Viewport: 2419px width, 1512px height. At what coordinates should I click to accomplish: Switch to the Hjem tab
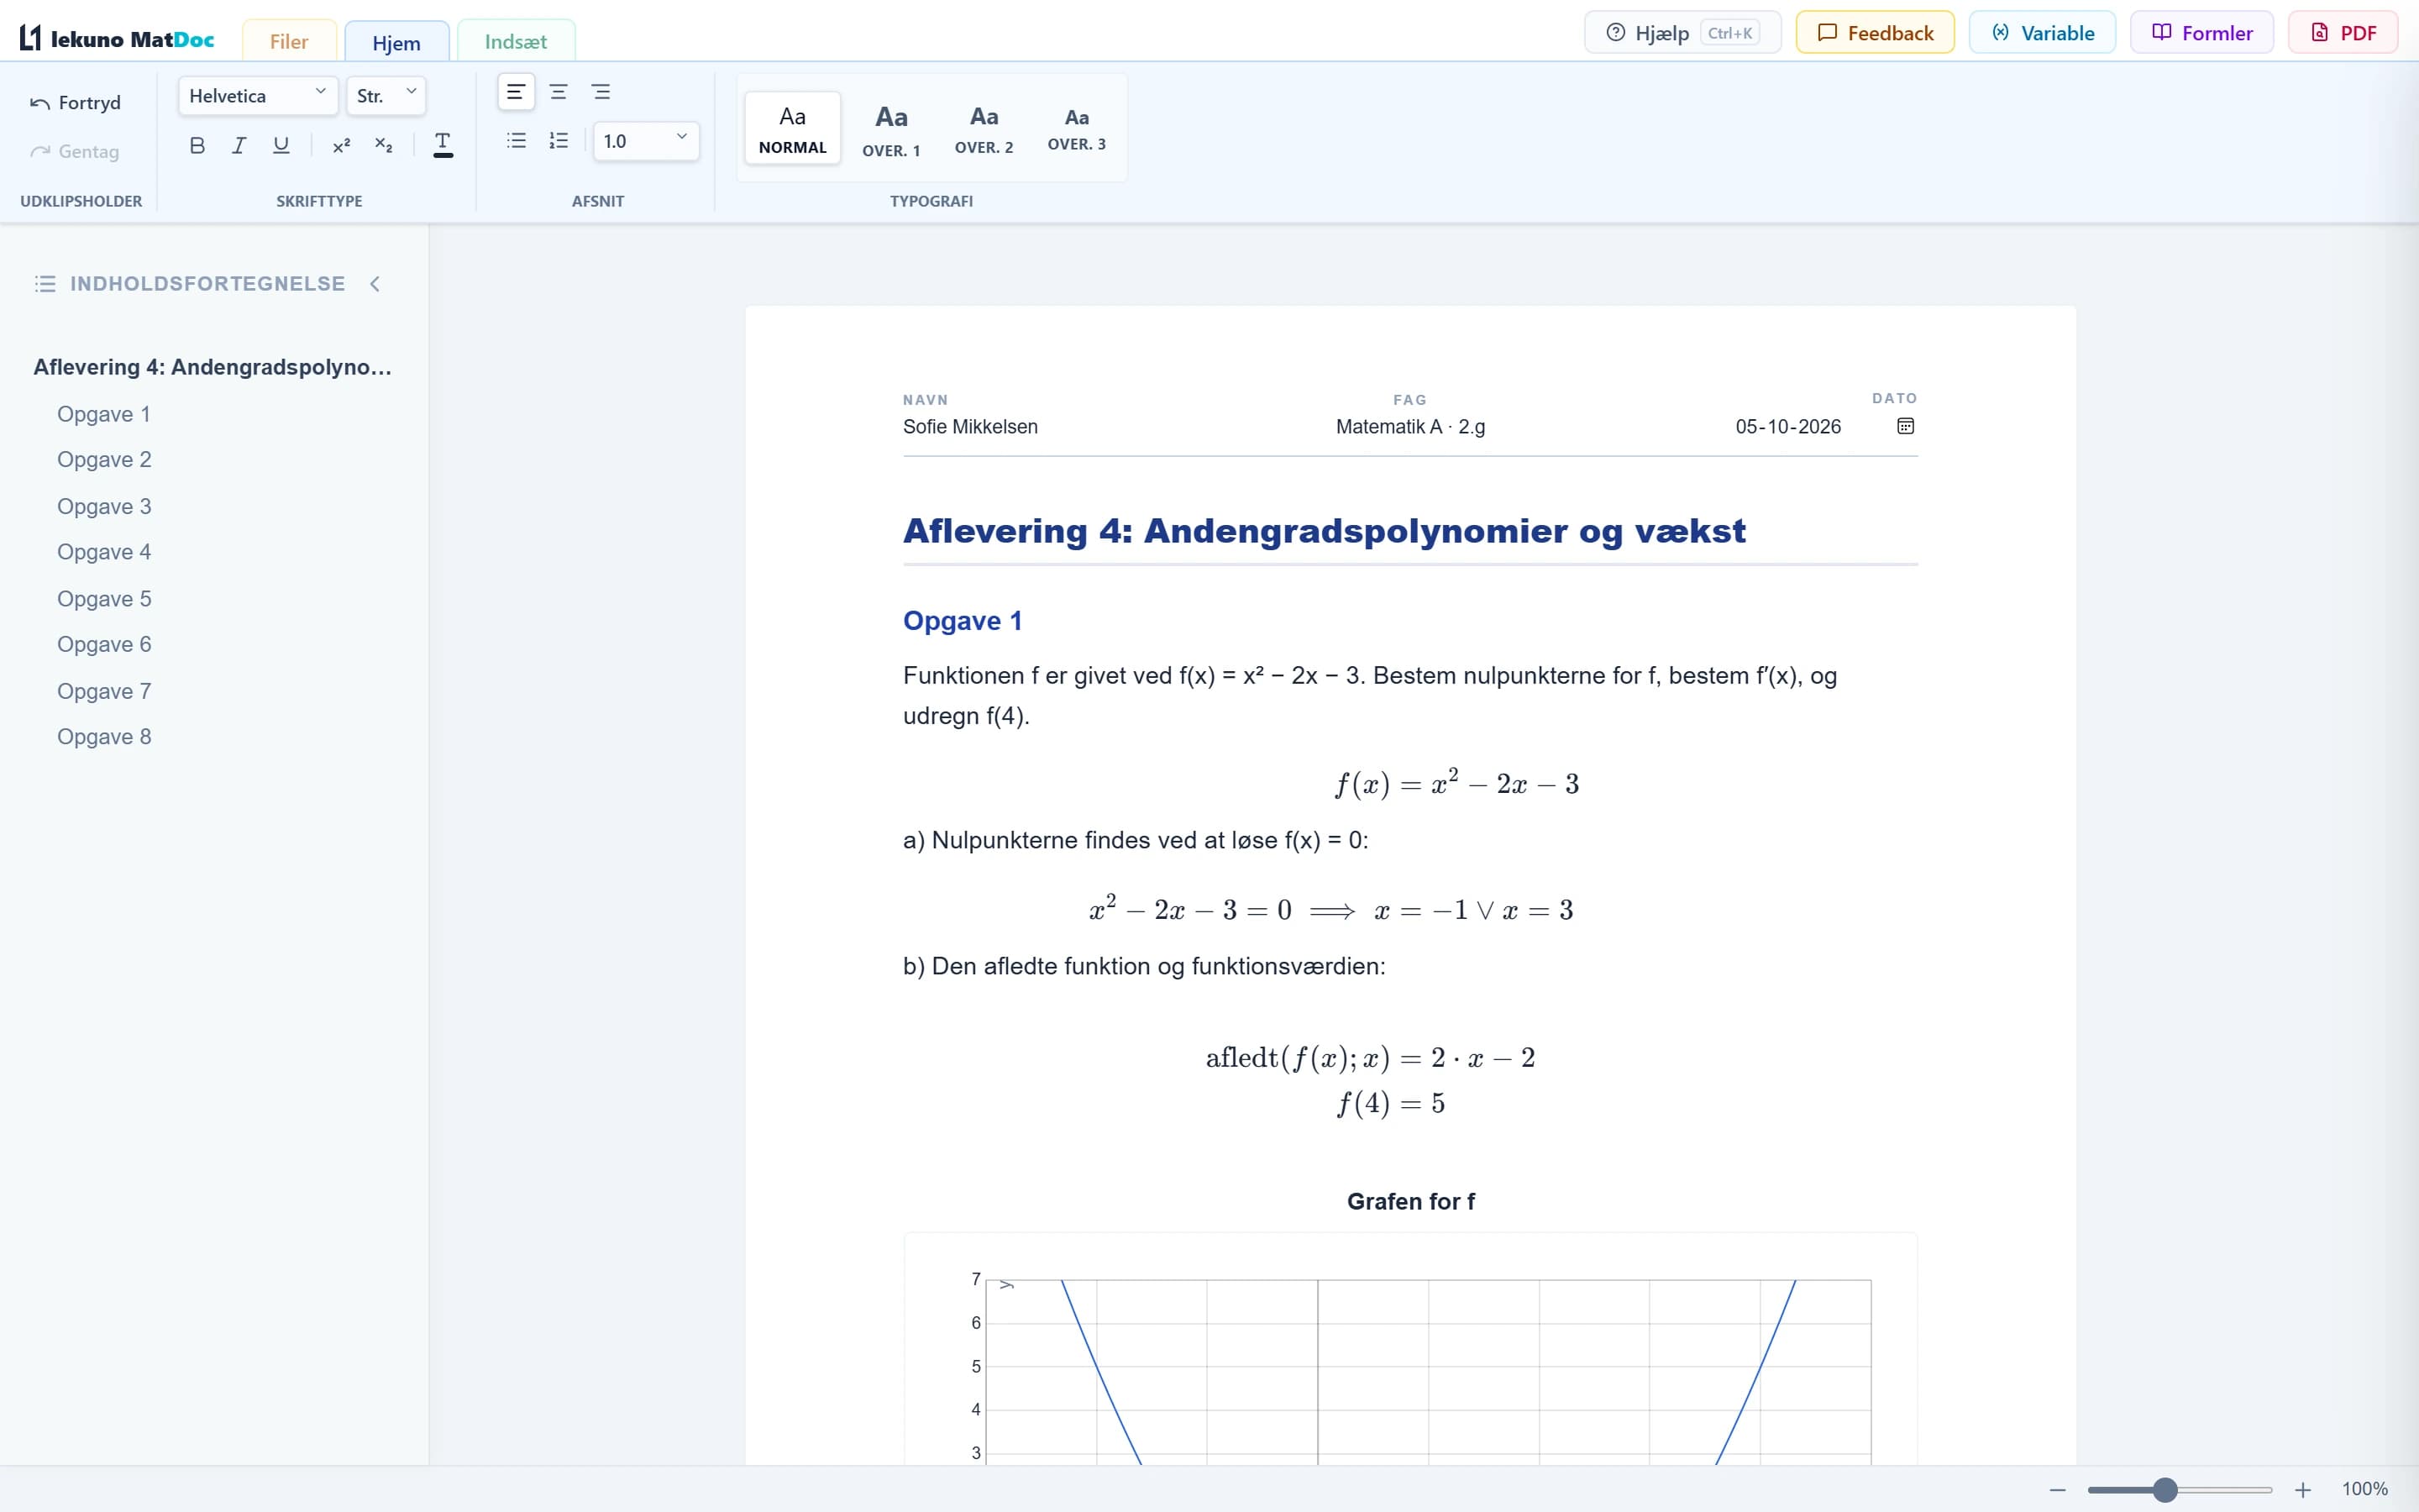396,42
